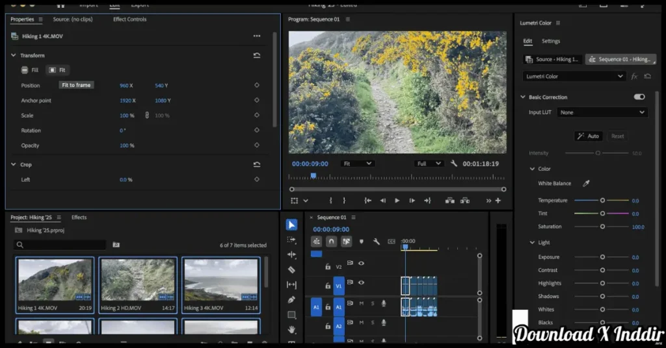Click the Mark In brace button
The width and height of the screenshot is (666, 348).
click(x=330, y=201)
